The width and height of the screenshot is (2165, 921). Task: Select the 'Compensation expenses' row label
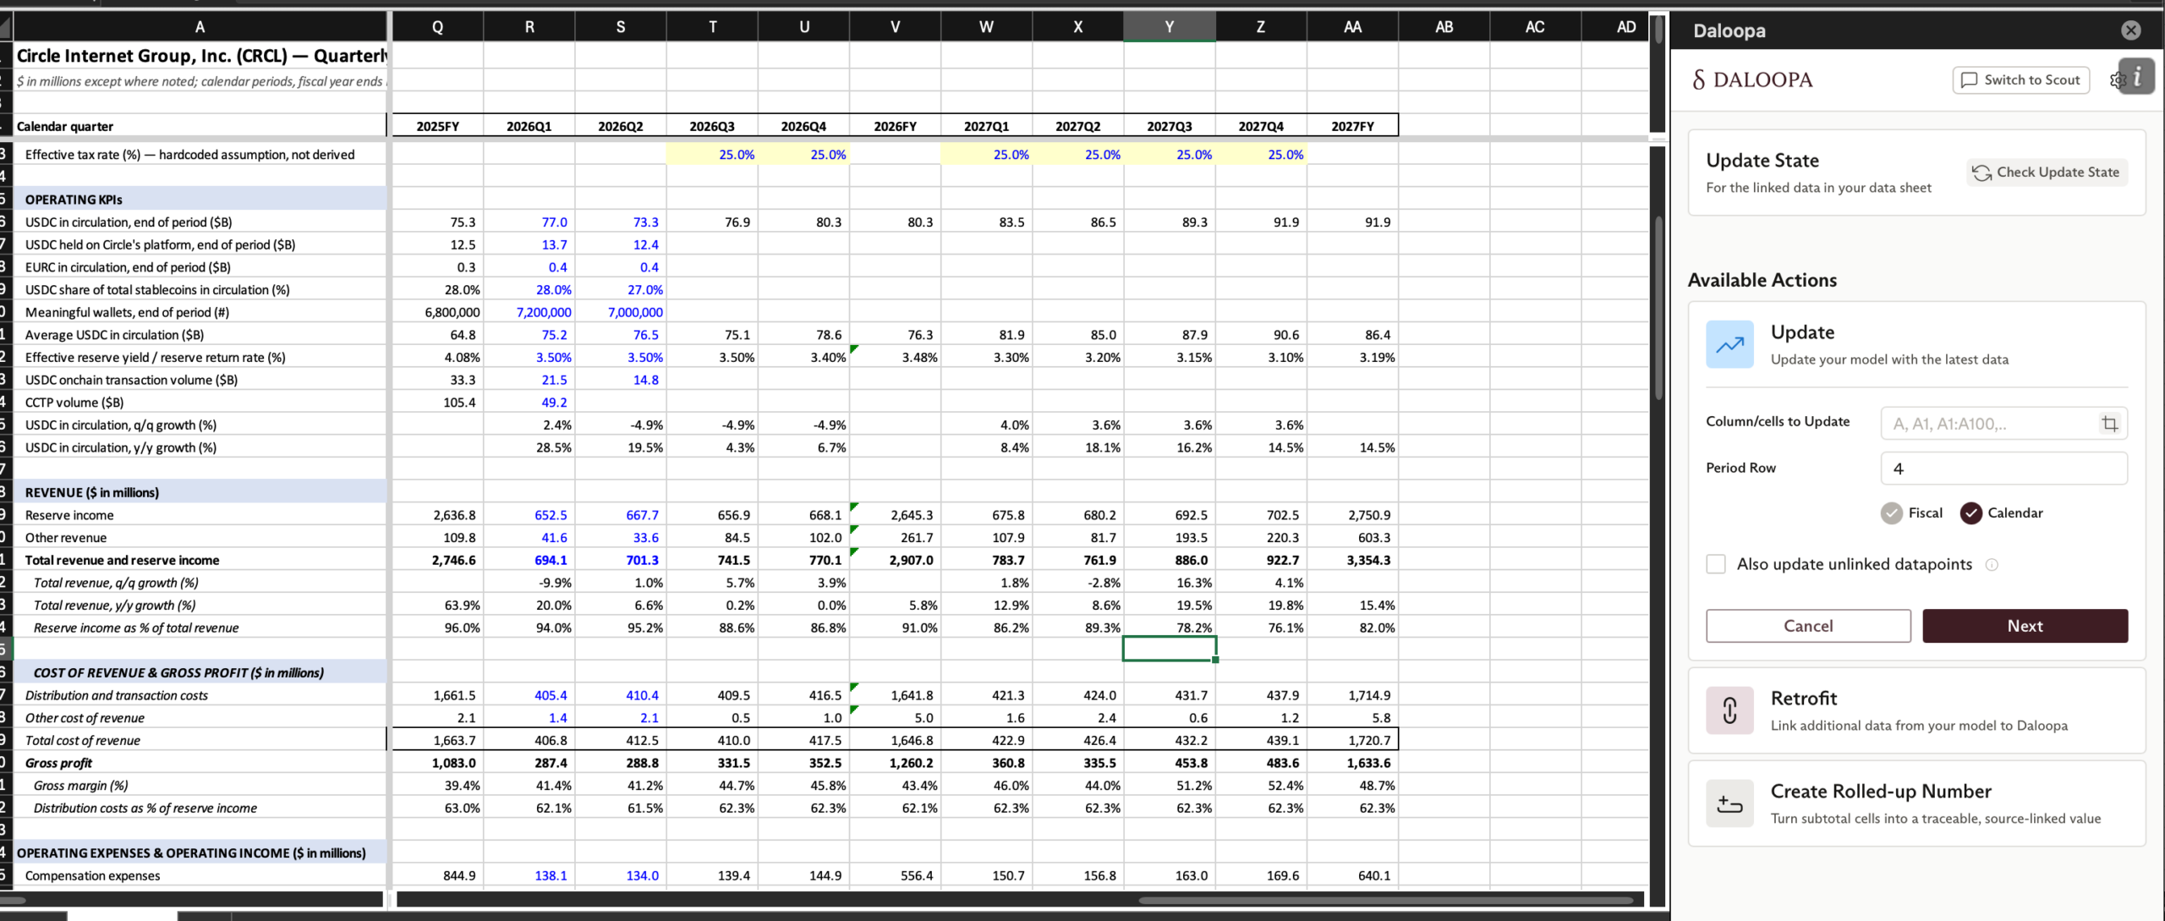coord(92,875)
